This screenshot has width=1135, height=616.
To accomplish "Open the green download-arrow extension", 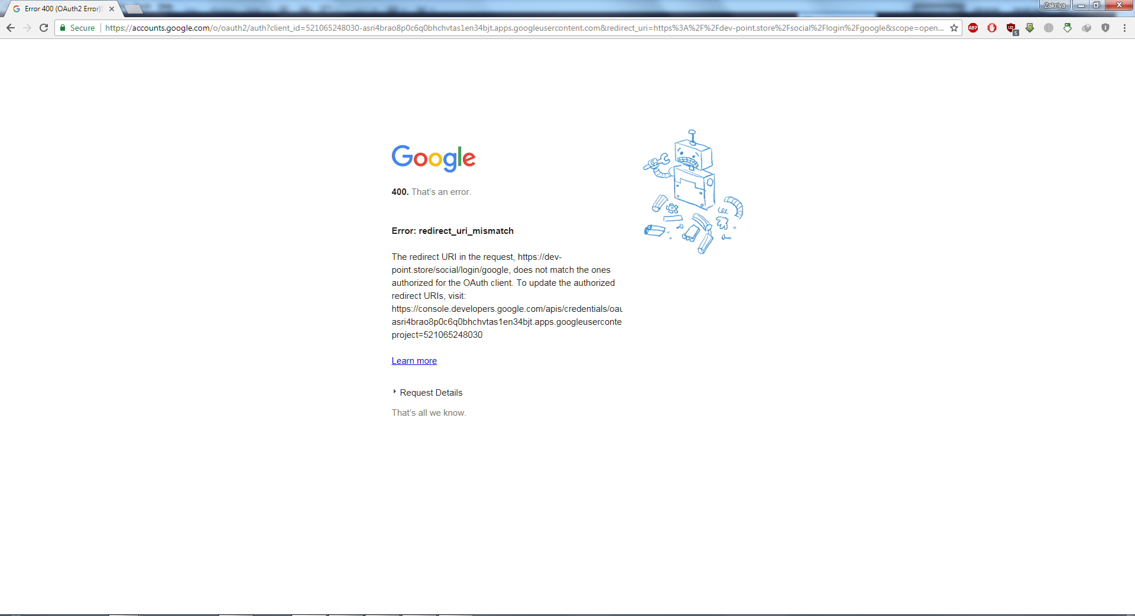I will point(1068,28).
